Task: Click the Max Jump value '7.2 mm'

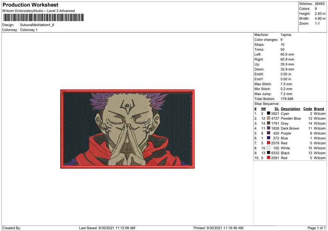Action: coord(286,94)
